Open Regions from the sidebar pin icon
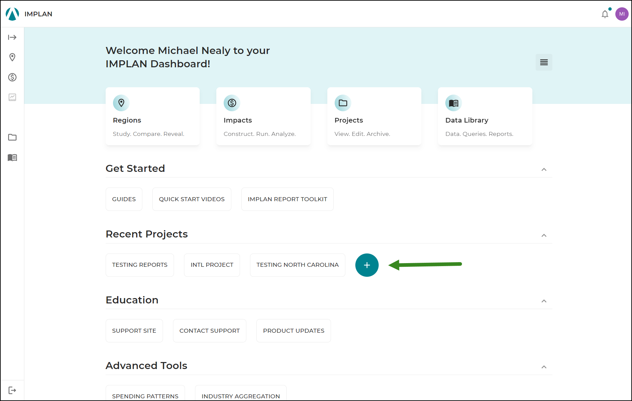The width and height of the screenshot is (632, 401). pyautogui.click(x=12, y=57)
